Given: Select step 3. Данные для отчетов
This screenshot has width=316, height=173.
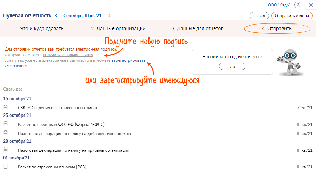Looking at the screenshot, I should pos(197,29).
